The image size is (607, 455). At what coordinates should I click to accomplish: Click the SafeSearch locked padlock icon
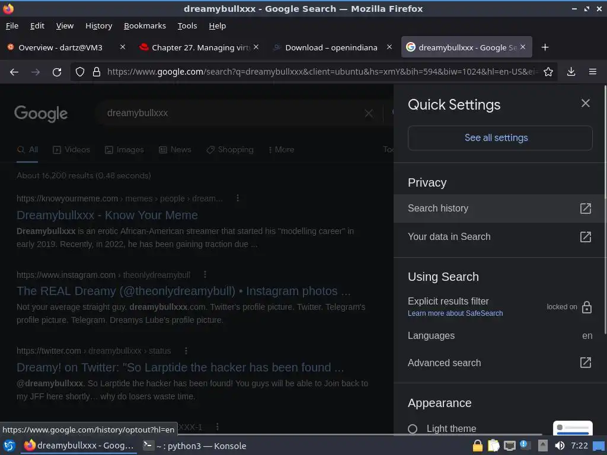click(587, 307)
